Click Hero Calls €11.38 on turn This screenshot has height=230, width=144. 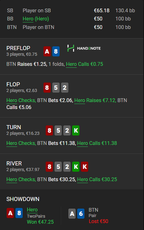coord(97,143)
